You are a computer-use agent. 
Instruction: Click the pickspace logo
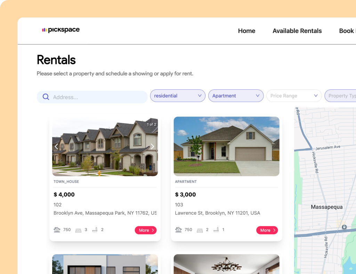[61, 30]
